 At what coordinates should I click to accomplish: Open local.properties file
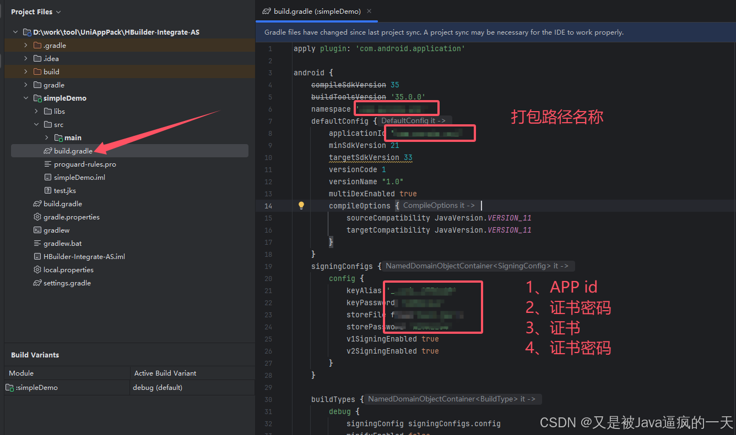point(69,269)
